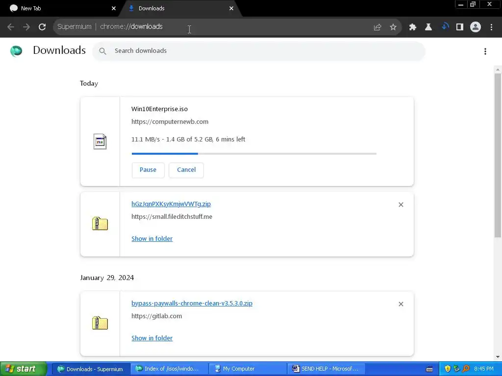Screen dimensions: 502x376
Task: Click the Win10Enterprise.iso file icon
Action: pos(100,141)
